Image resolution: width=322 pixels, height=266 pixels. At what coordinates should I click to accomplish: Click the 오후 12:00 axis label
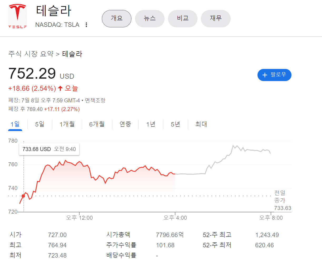point(79,218)
